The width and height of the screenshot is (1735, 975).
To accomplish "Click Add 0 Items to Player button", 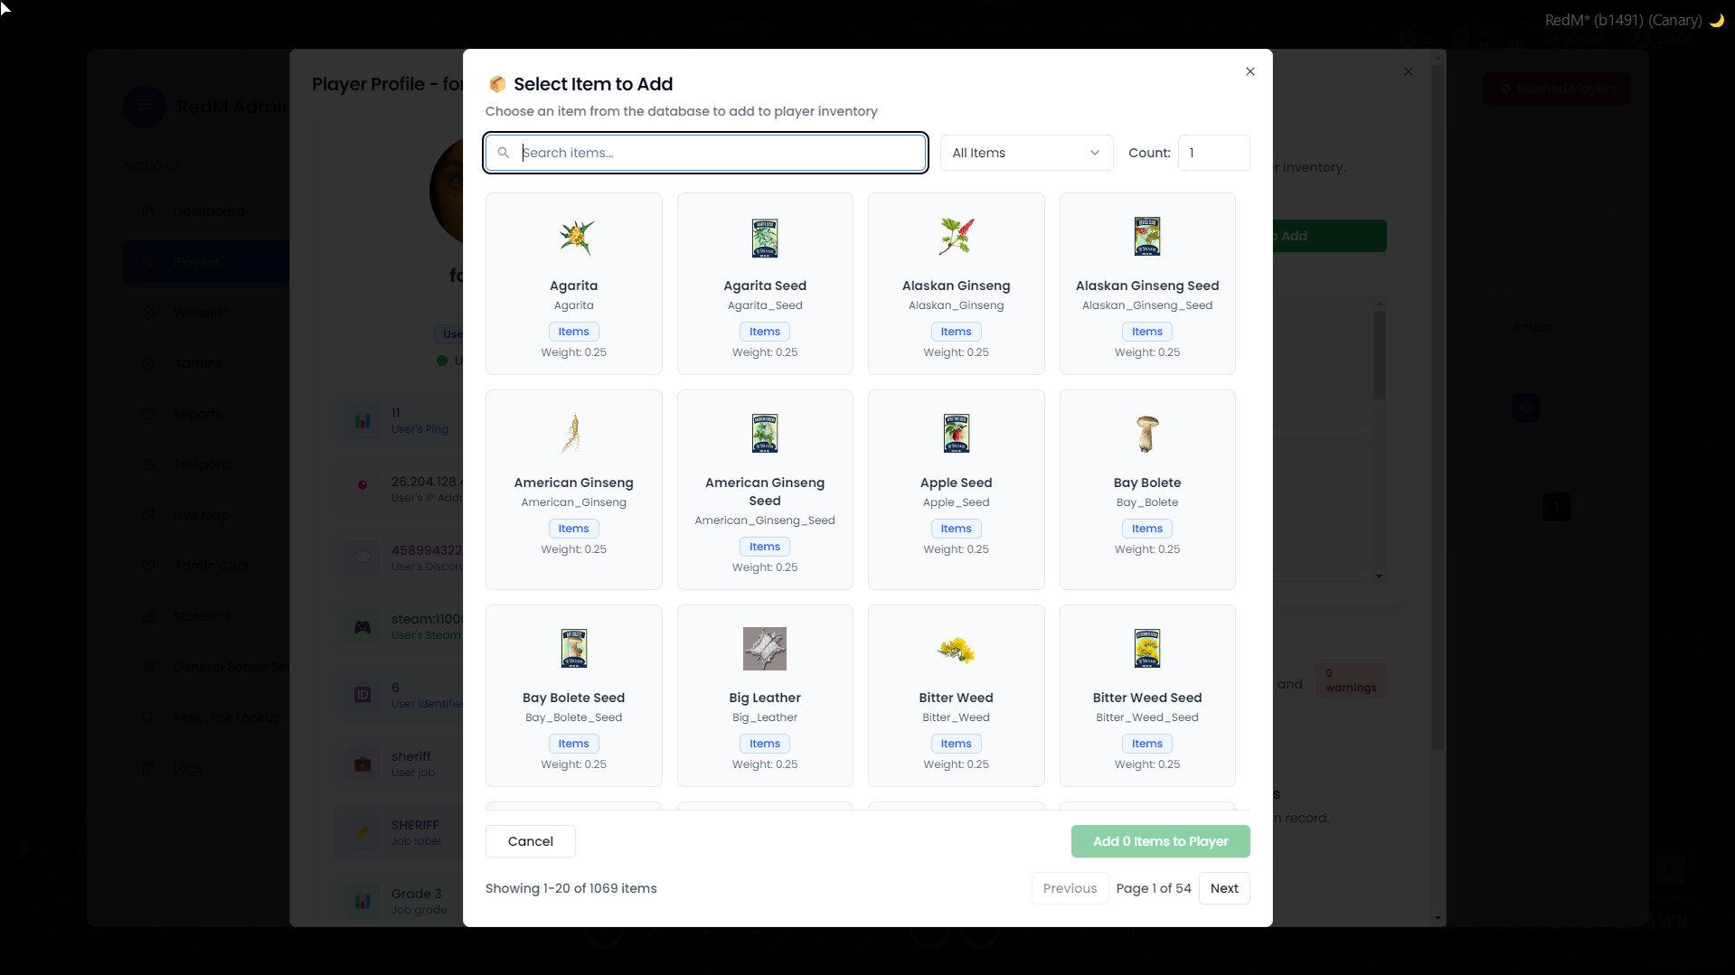I will (x=1160, y=841).
